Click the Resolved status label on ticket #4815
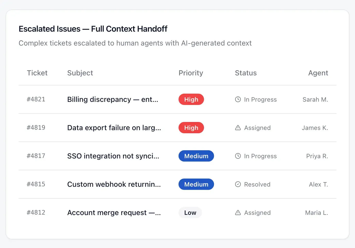Image resolution: width=355 pixels, height=248 pixels. pyautogui.click(x=257, y=184)
